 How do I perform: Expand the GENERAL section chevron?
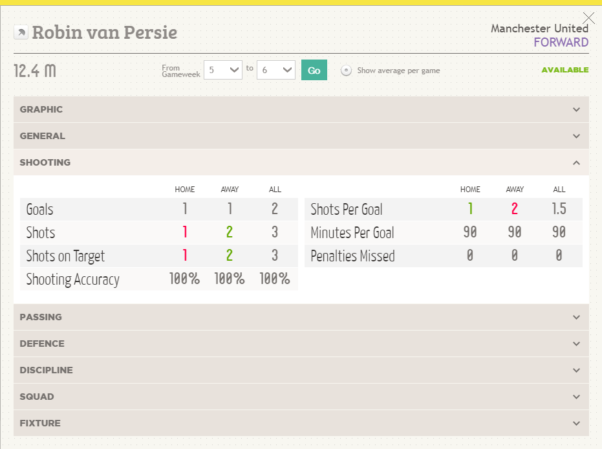click(576, 136)
